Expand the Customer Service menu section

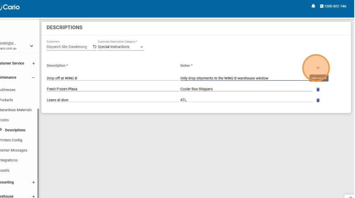tap(33, 63)
